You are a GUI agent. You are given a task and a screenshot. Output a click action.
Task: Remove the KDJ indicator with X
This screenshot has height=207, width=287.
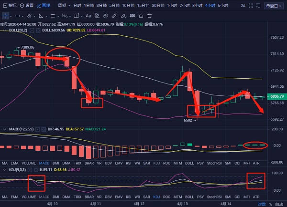tap(36, 170)
